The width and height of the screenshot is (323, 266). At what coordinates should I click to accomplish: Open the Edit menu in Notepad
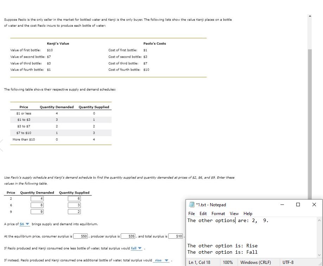[x=203, y=214]
